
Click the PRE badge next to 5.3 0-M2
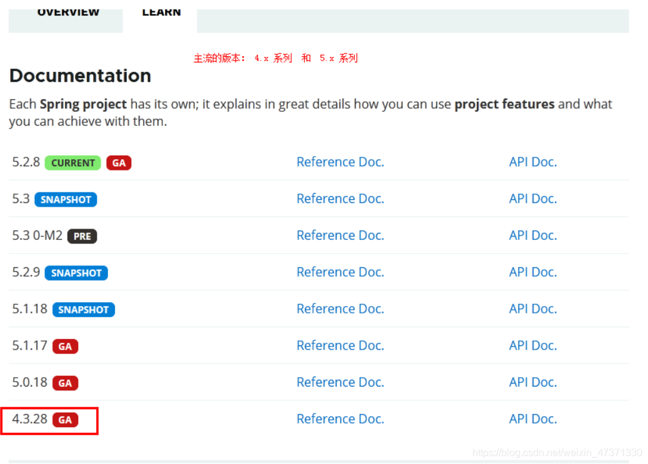[82, 236]
